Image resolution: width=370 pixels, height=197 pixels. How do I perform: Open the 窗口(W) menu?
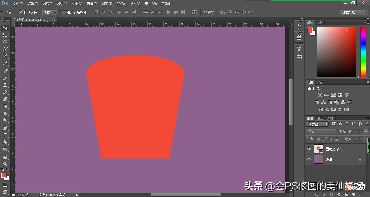tap(151, 4)
